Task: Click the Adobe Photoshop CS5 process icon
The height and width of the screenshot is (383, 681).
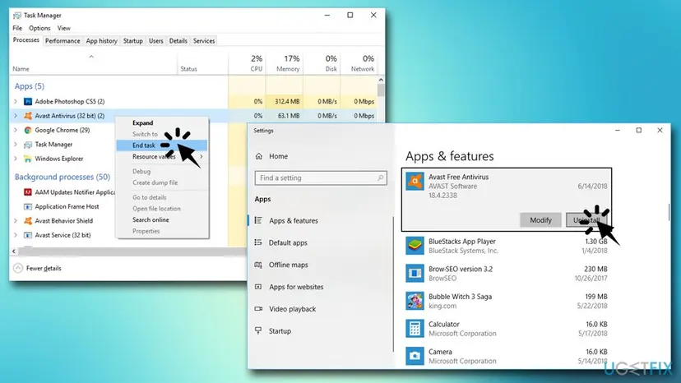Action: 28,101
